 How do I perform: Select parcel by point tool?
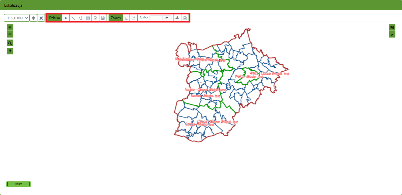click(x=66, y=18)
